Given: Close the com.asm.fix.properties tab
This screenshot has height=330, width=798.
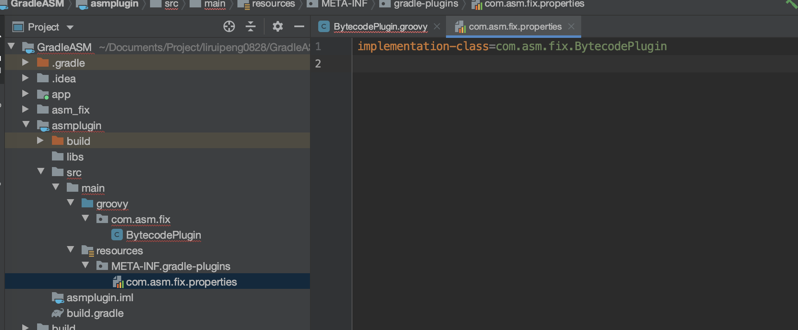Looking at the screenshot, I should (x=571, y=27).
